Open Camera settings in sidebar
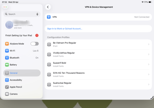 [22, 94]
